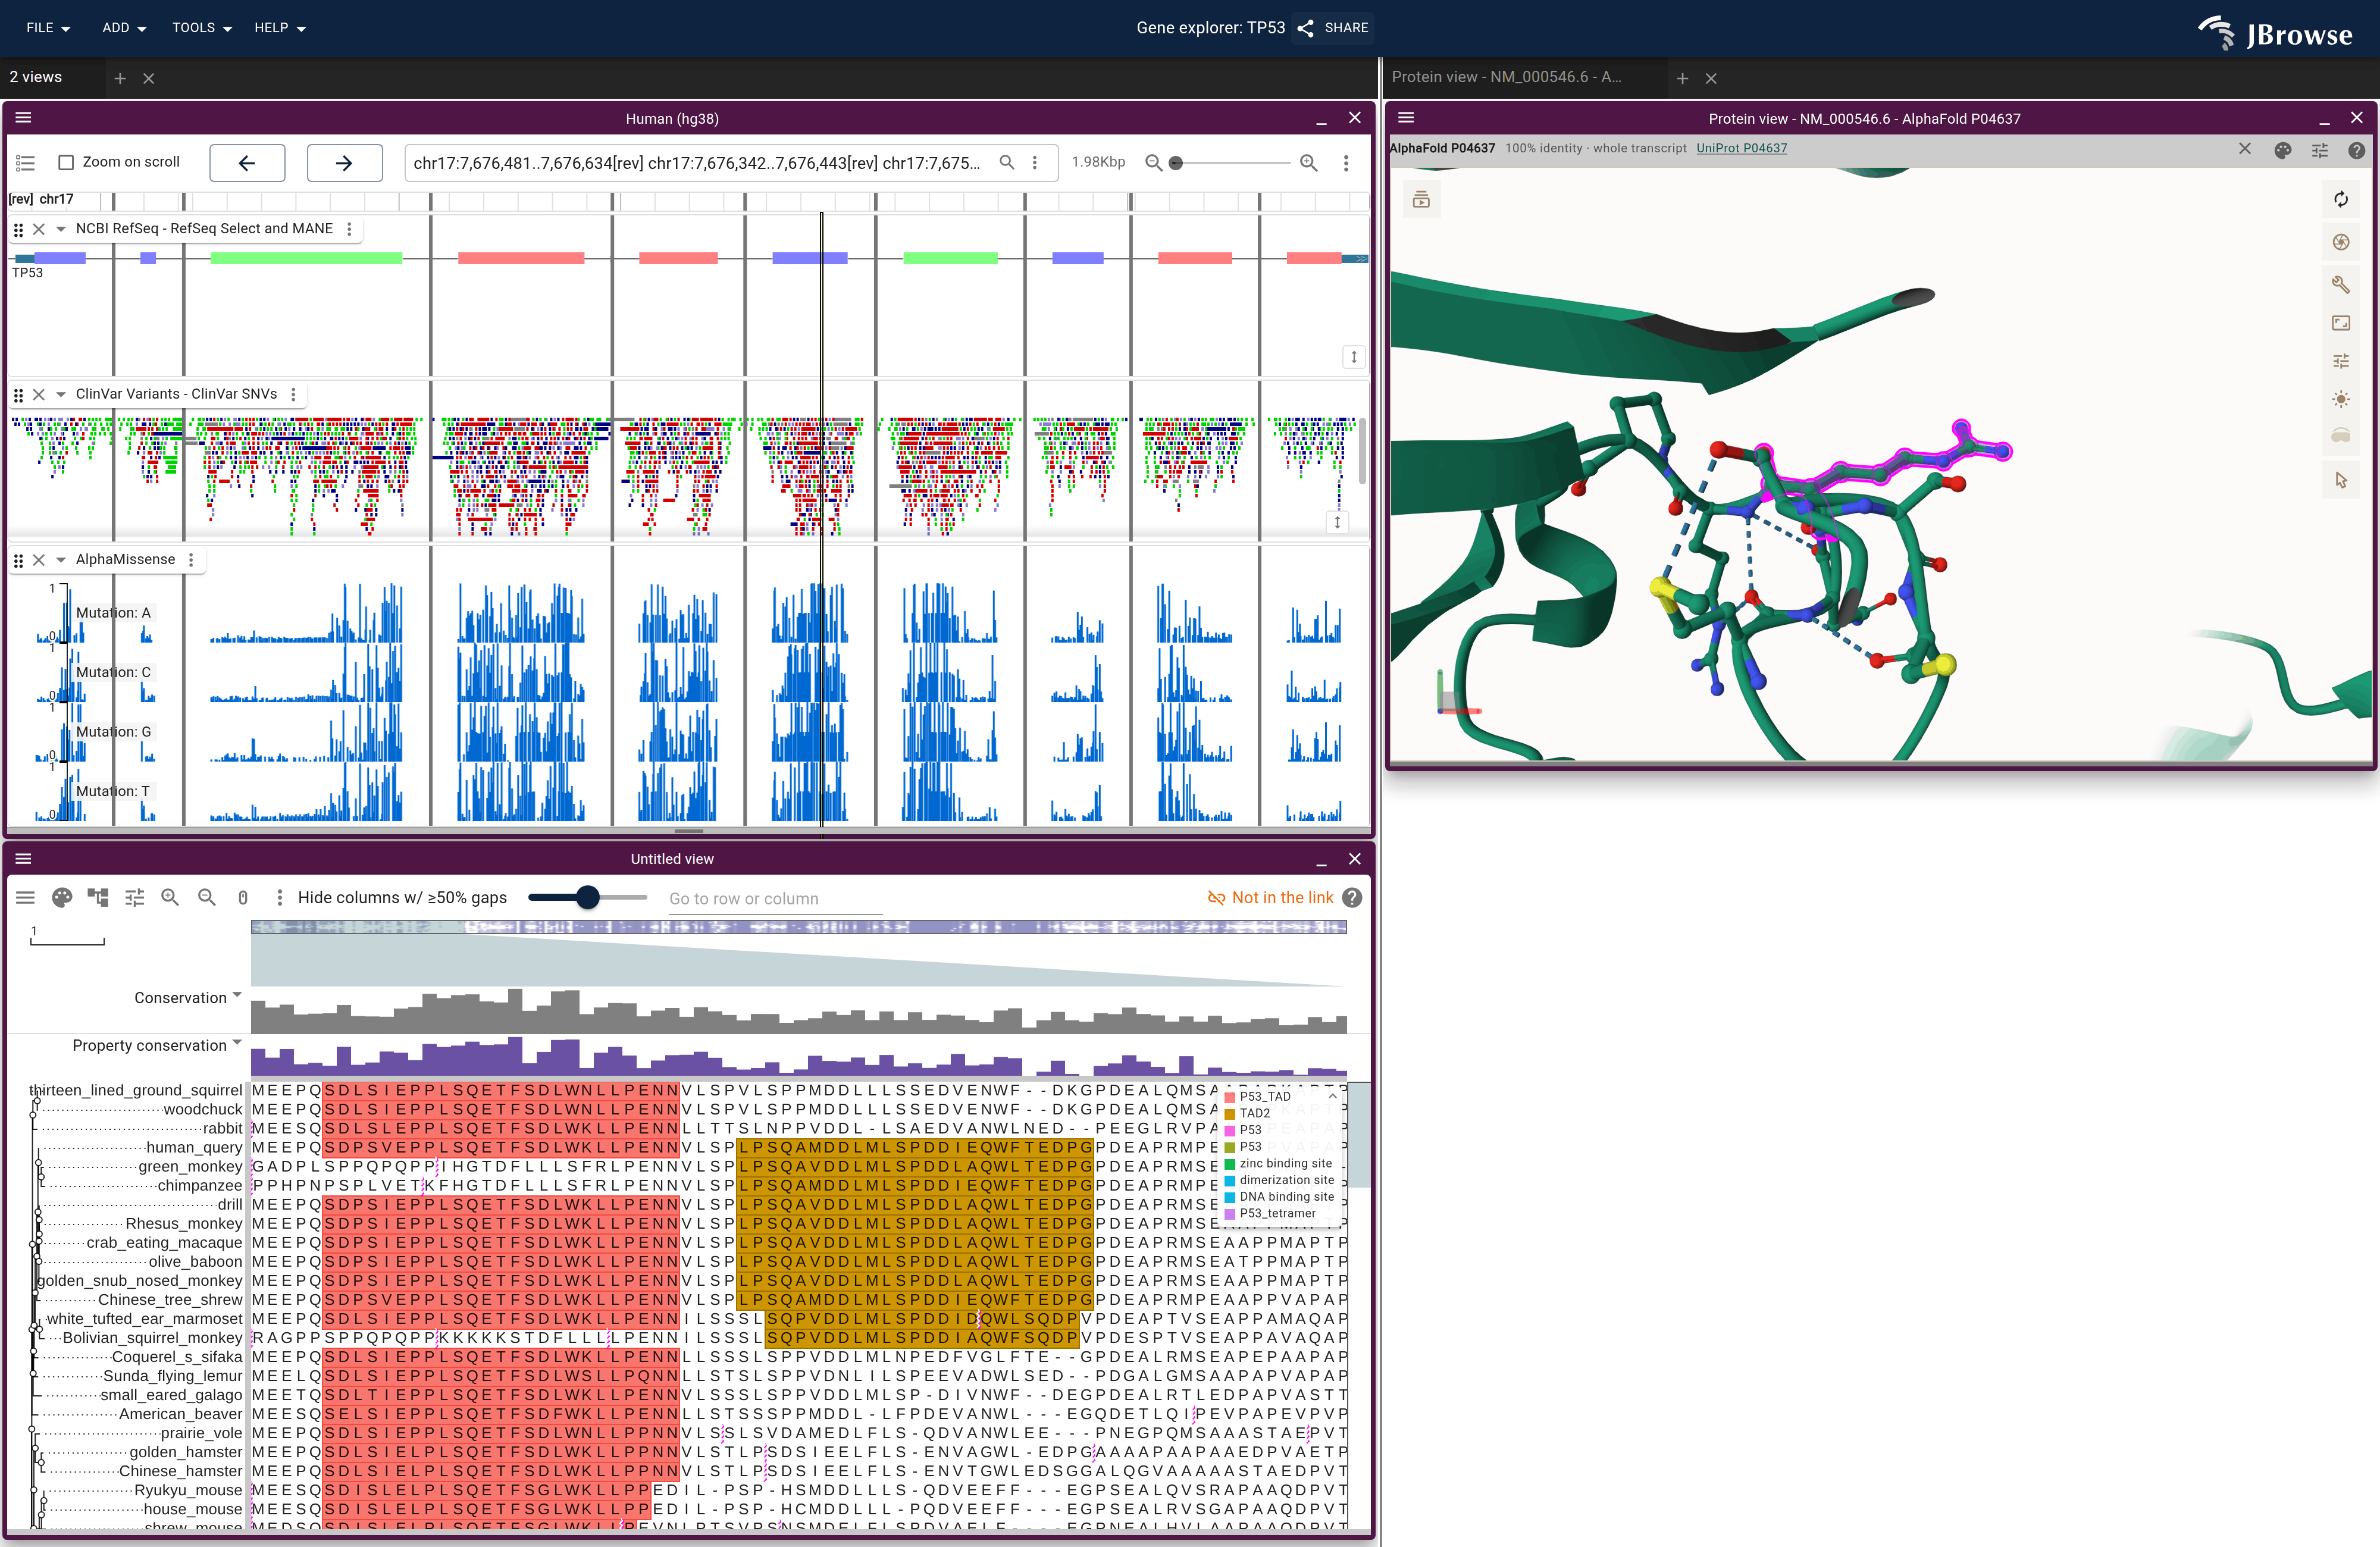This screenshot has width=2380, height=1547.
Task: Open the Human (hg38) view hamburger menu
Action: coord(24,117)
